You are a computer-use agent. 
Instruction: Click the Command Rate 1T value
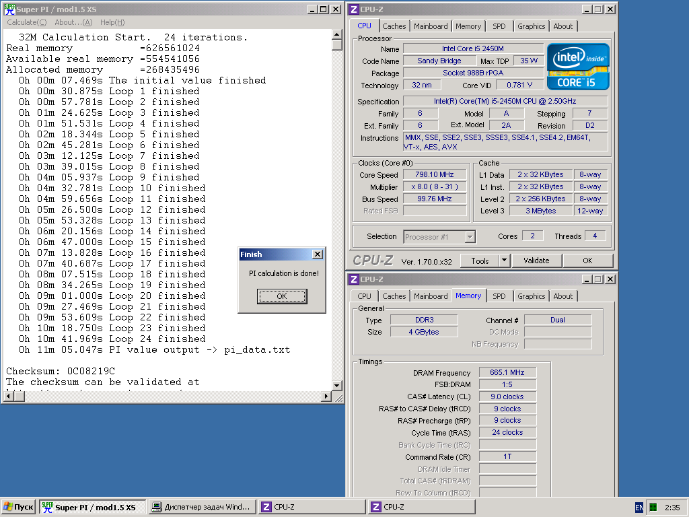click(x=507, y=457)
